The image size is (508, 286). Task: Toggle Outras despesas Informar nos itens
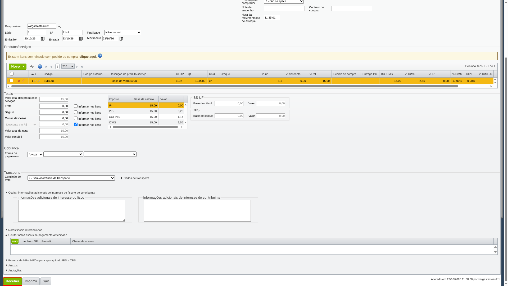[76, 118]
